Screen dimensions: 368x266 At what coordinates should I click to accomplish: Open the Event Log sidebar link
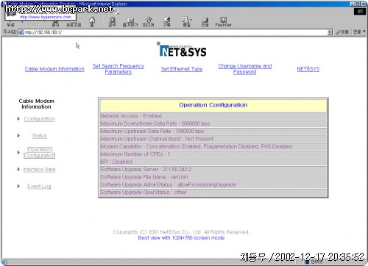point(39,187)
